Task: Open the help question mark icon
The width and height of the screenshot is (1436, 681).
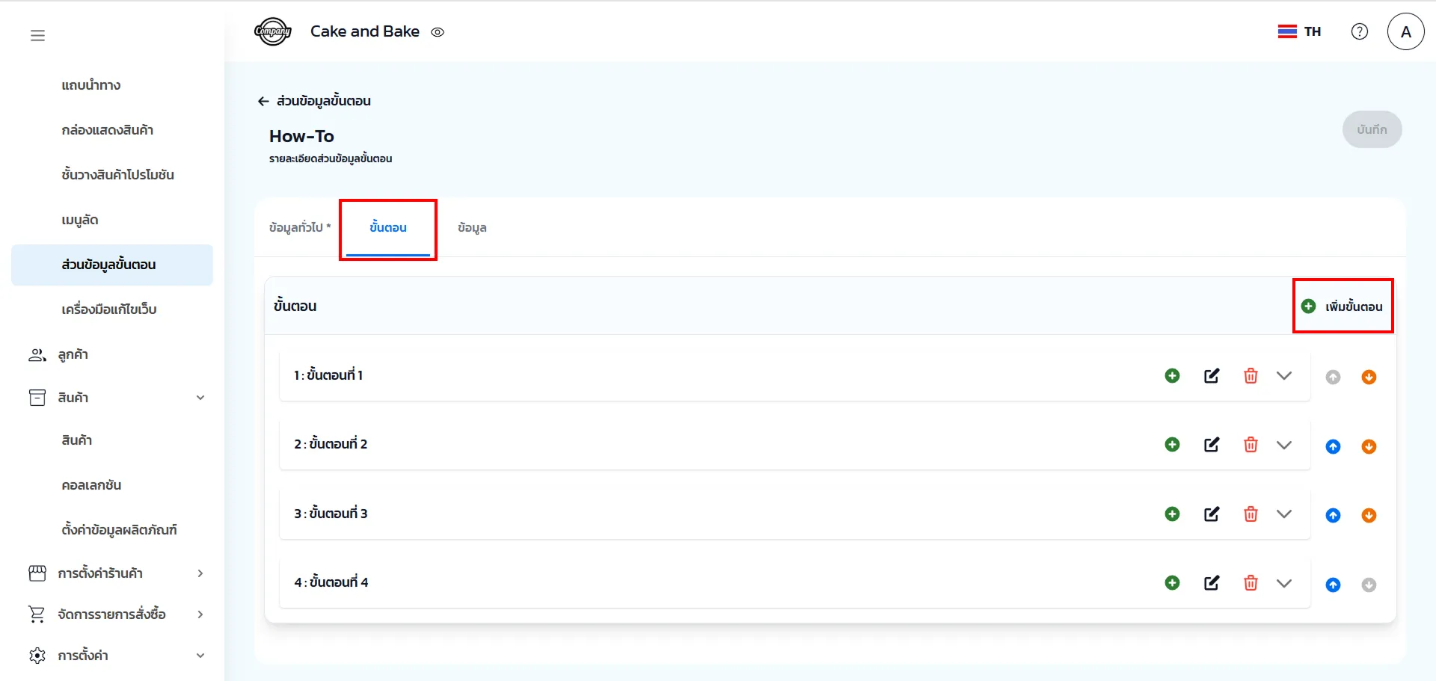Action: tap(1360, 31)
